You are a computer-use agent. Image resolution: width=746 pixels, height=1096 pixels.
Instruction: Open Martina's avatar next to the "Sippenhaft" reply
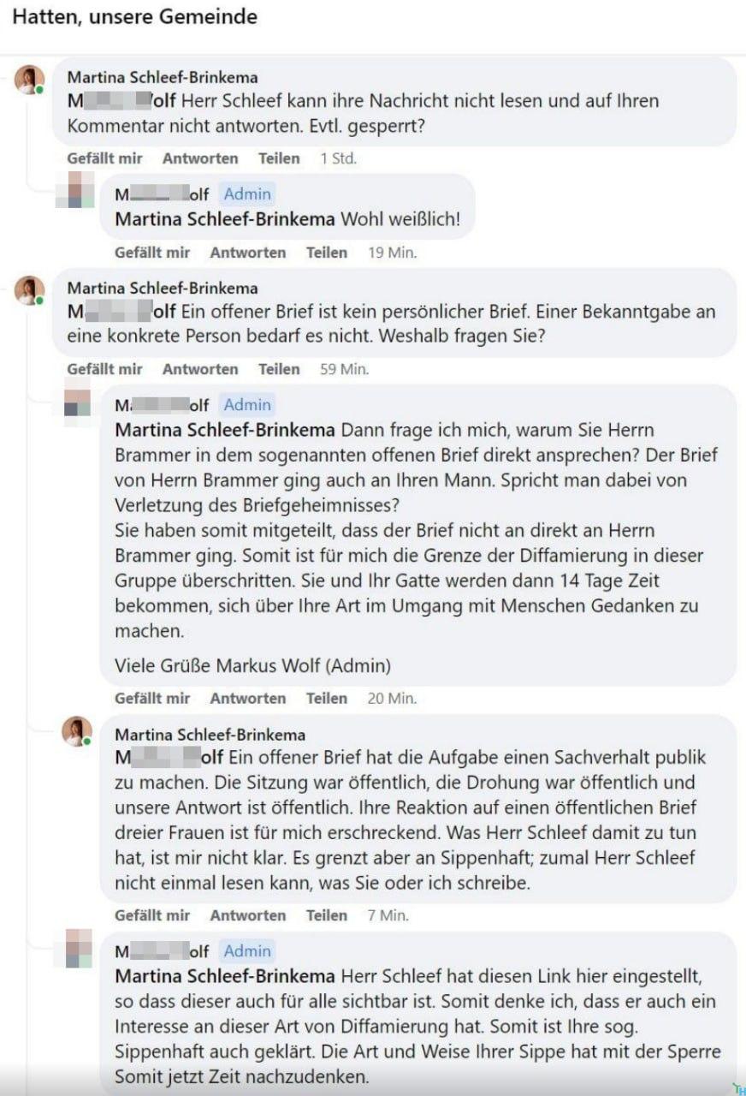pyautogui.click(x=77, y=731)
